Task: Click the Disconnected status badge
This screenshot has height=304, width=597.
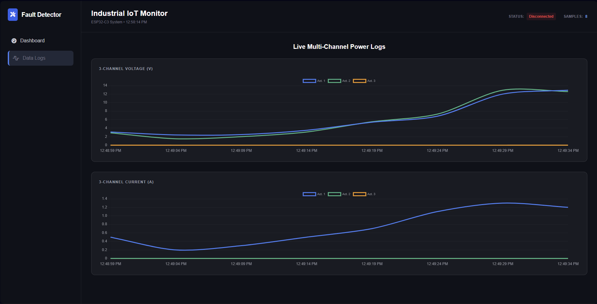Action: pyautogui.click(x=541, y=16)
